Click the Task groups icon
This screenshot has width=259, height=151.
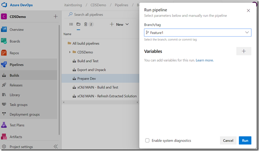pyautogui.click(x=4, y=104)
